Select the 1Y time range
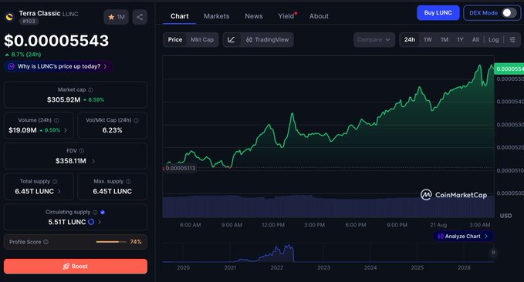Viewport: 524px width, 282px height. point(460,40)
